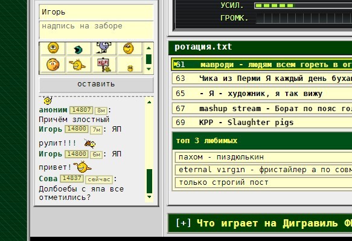Viewport: 352px width, 241px height.
Task: Click the "сейчас" time badge
Action: pyautogui.click(x=99, y=179)
